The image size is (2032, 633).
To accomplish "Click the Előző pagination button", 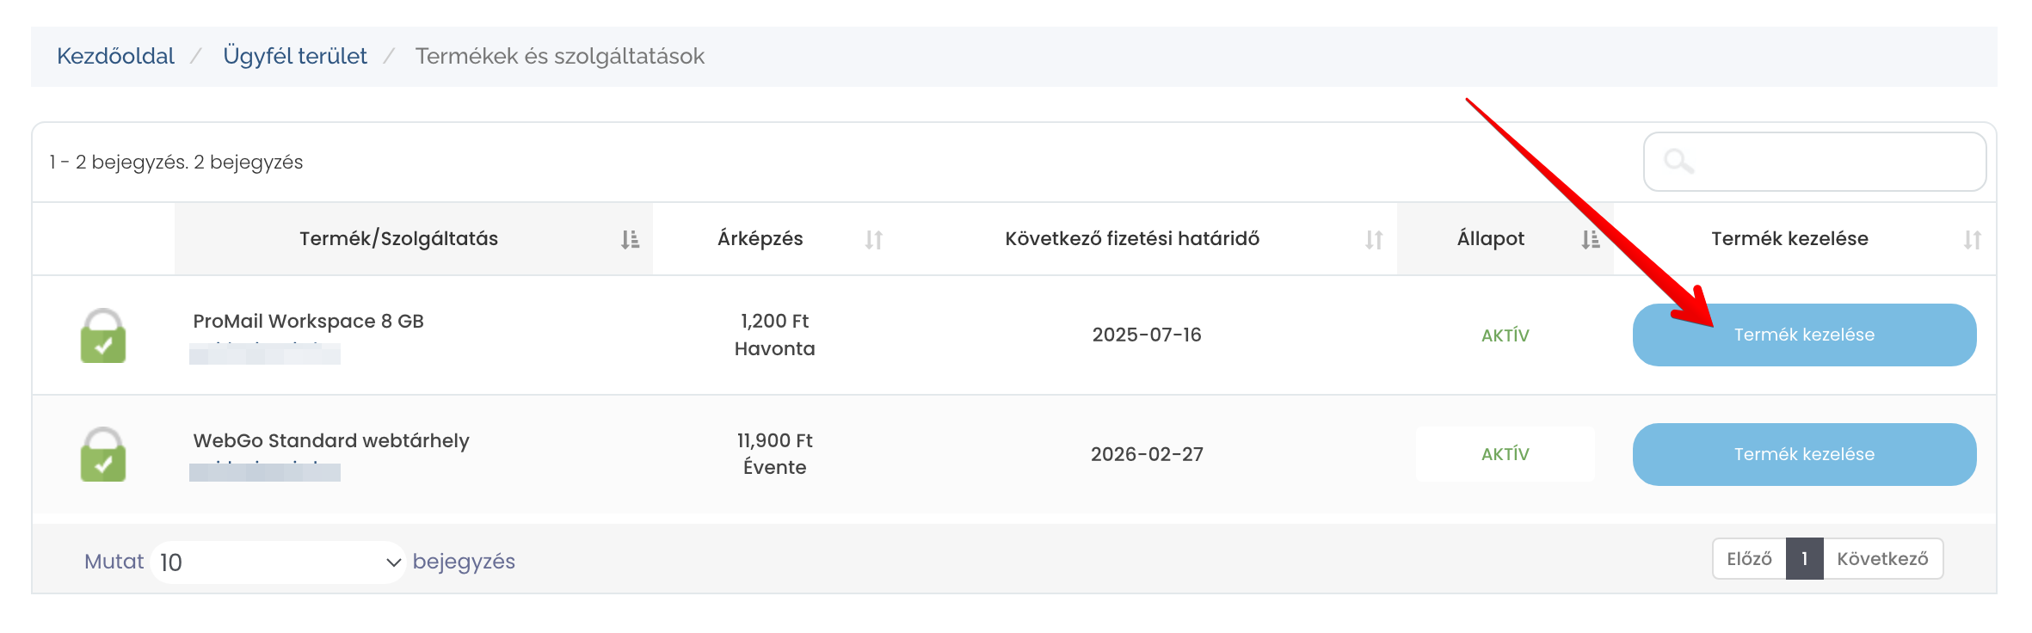I will tap(1749, 559).
